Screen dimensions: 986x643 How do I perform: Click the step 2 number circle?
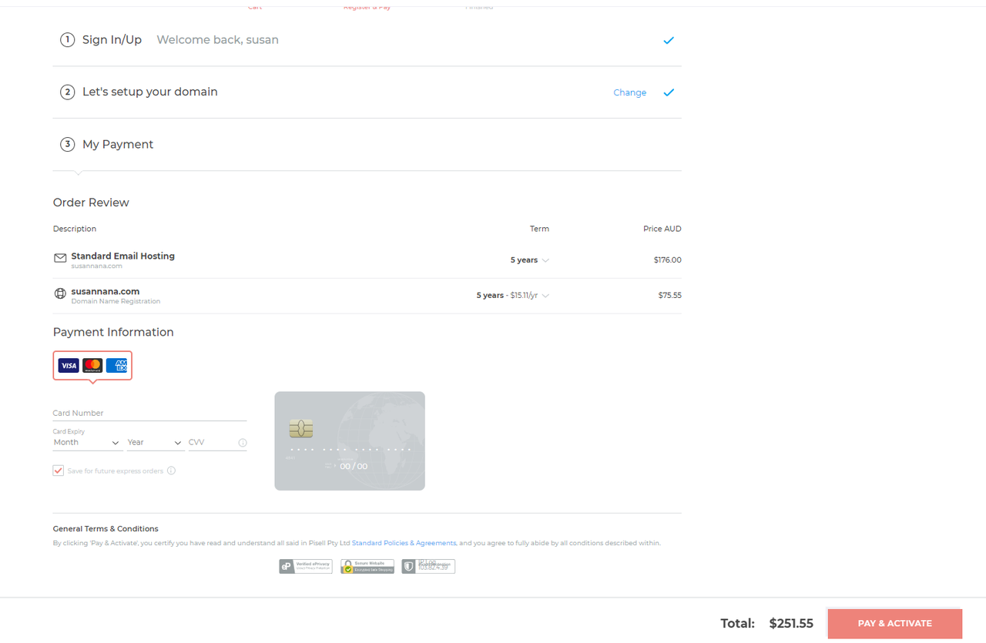(x=68, y=92)
